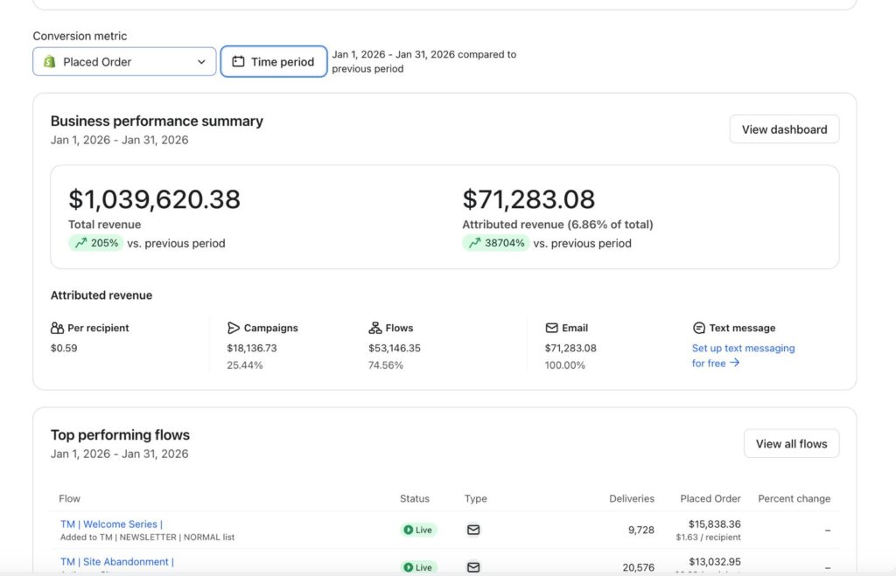Click the View dashboard button

click(x=784, y=129)
